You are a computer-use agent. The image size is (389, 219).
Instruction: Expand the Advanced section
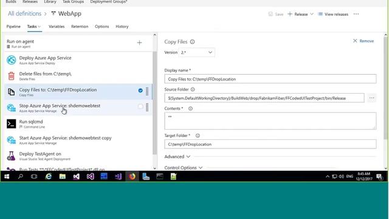click(x=177, y=157)
